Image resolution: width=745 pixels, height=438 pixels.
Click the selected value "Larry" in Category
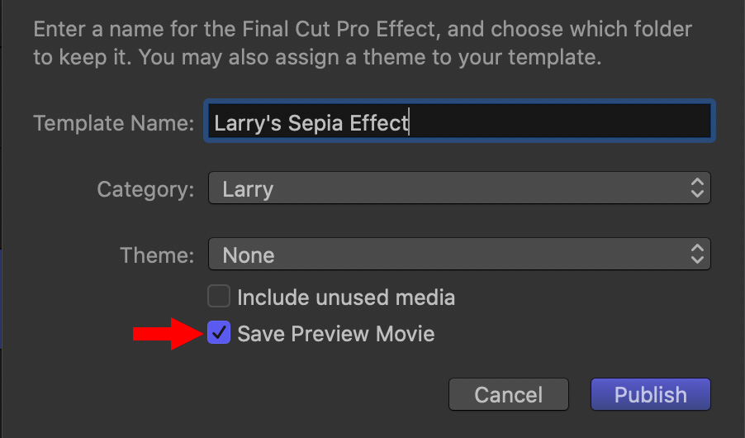coord(248,189)
